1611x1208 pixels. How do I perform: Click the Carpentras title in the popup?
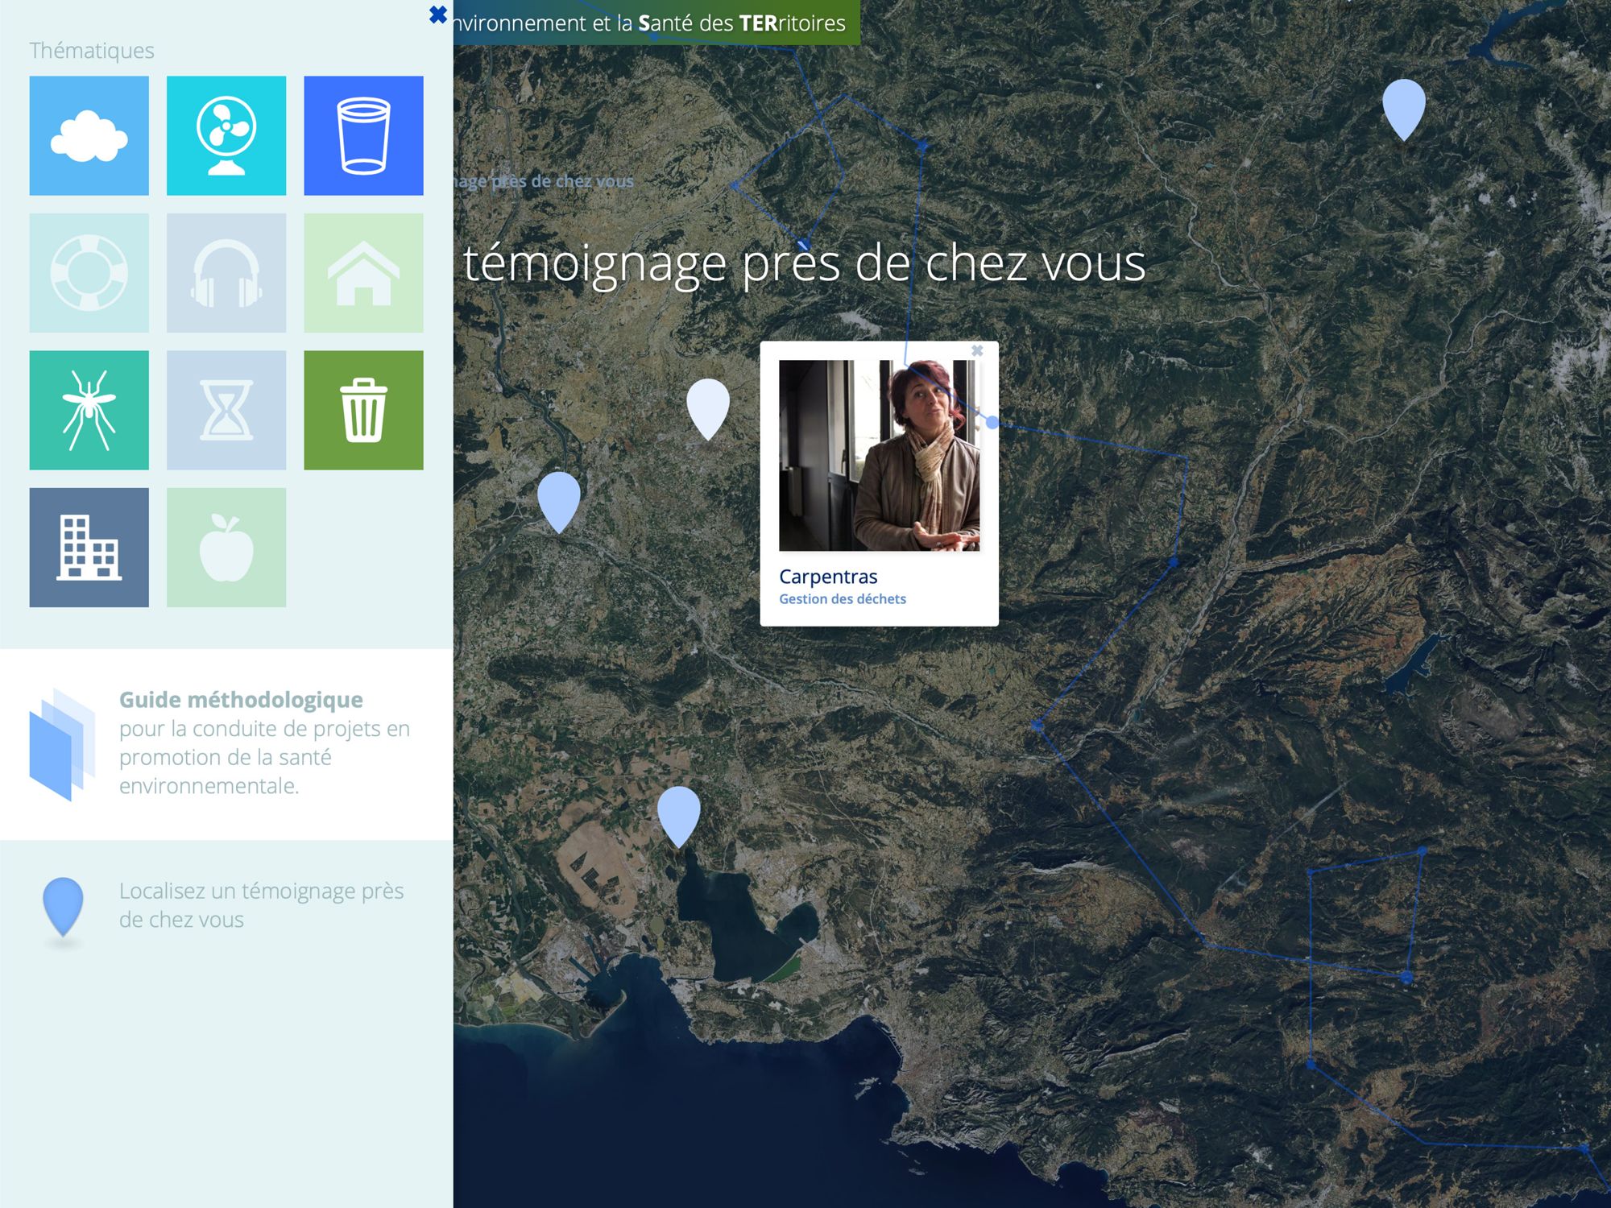828,576
